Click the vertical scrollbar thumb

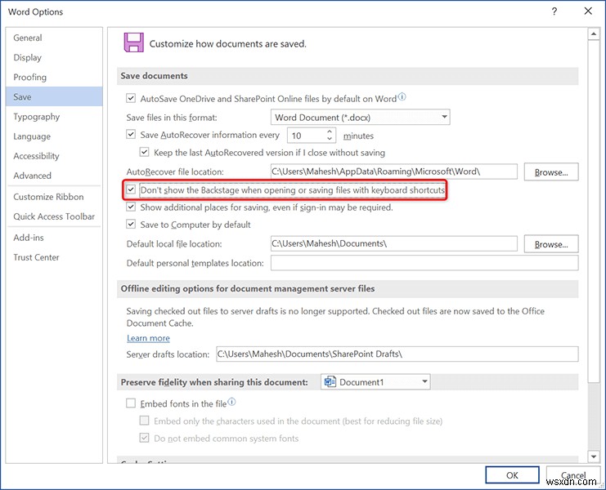pyautogui.click(x=594, y=212)
